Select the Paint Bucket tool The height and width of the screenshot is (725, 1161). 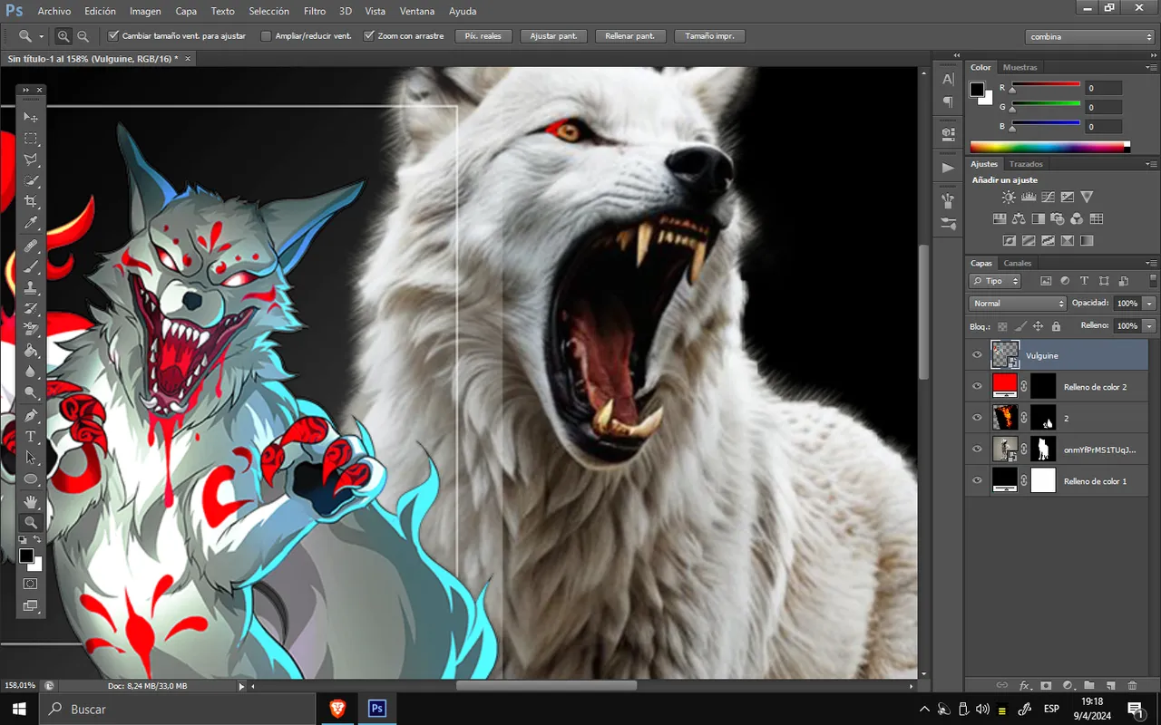(x=31, y=351)
